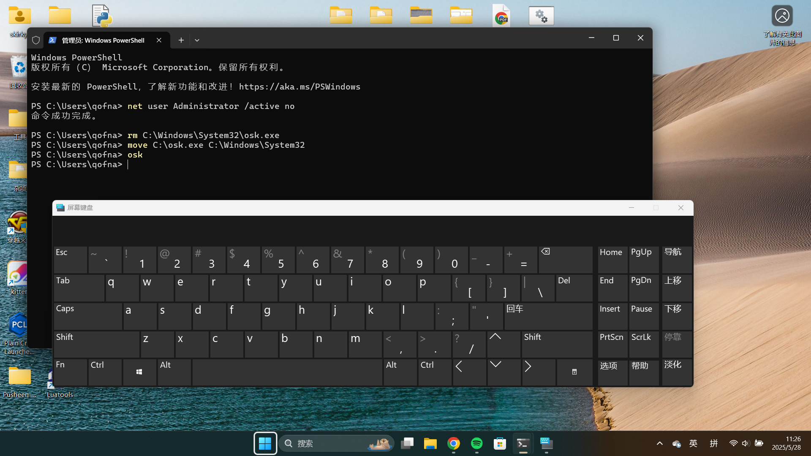Switch to Terminal from its taskbar icon

click(523, 443)
